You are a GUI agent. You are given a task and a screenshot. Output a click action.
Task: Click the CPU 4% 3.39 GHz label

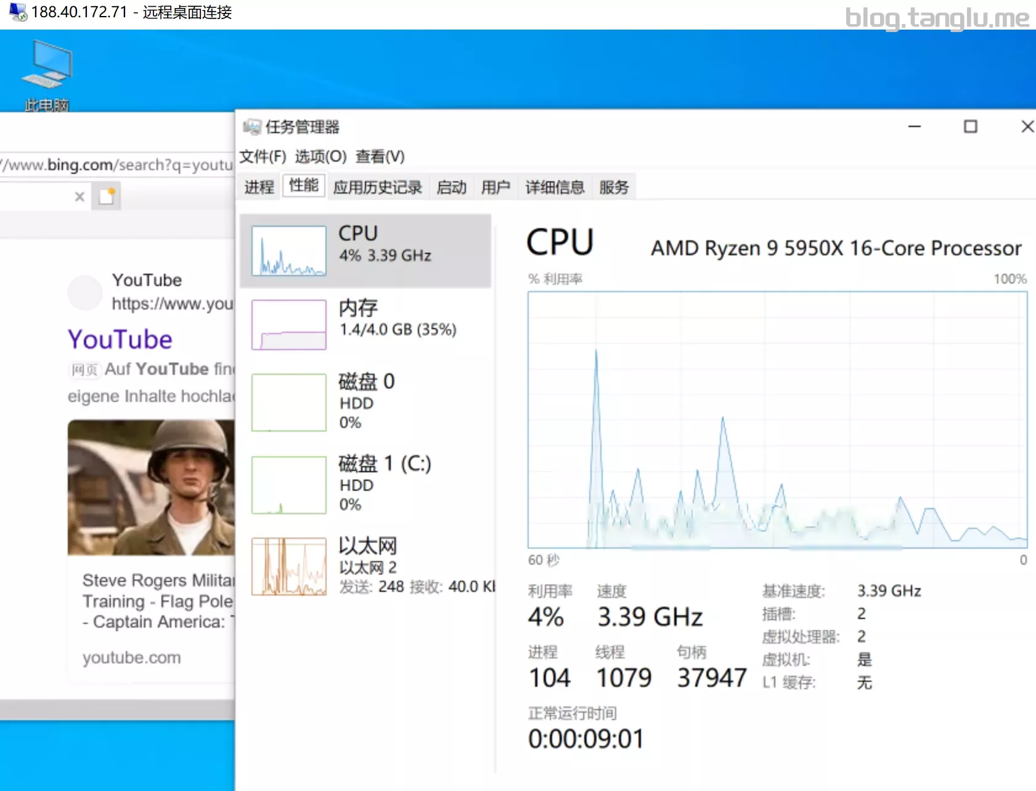coord(385,244)
